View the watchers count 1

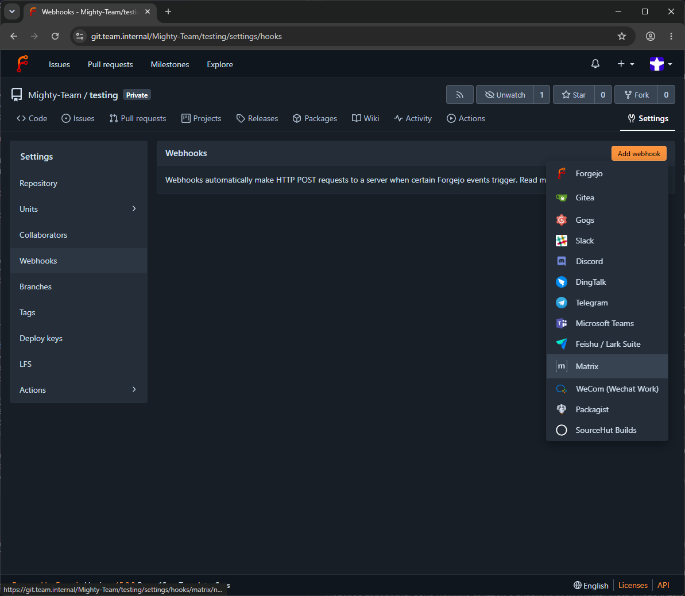pos(541,95)
